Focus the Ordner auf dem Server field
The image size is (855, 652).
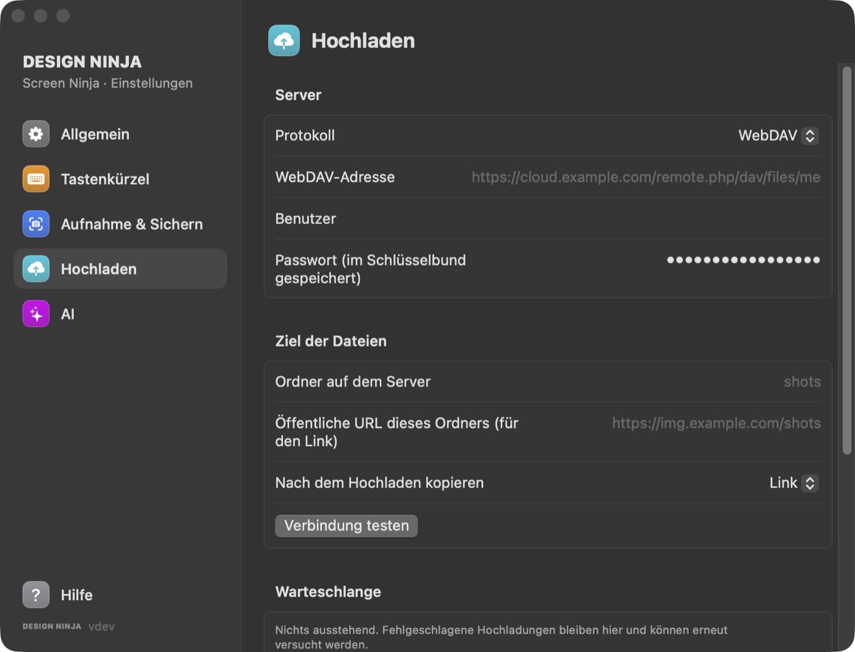(802, 382)
